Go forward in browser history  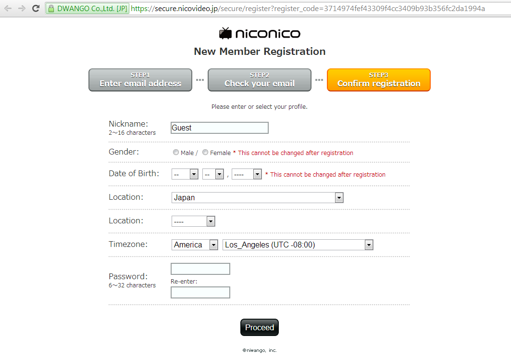coord(22,9)
